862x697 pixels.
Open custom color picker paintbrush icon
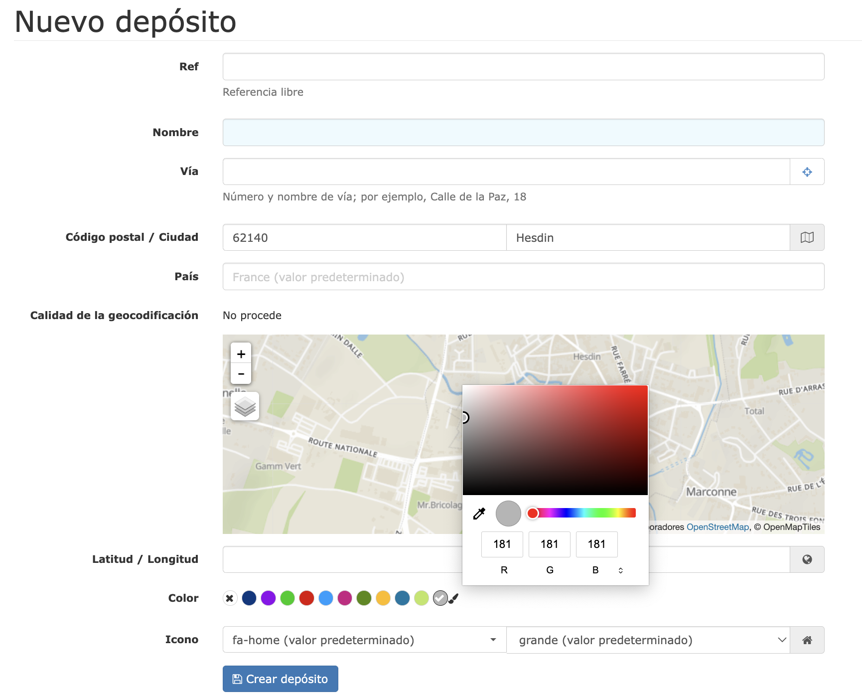tap(453, 598)
